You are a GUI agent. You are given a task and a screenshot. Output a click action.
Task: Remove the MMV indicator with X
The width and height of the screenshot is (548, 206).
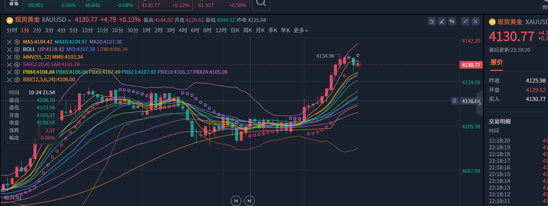pos(9,57)
